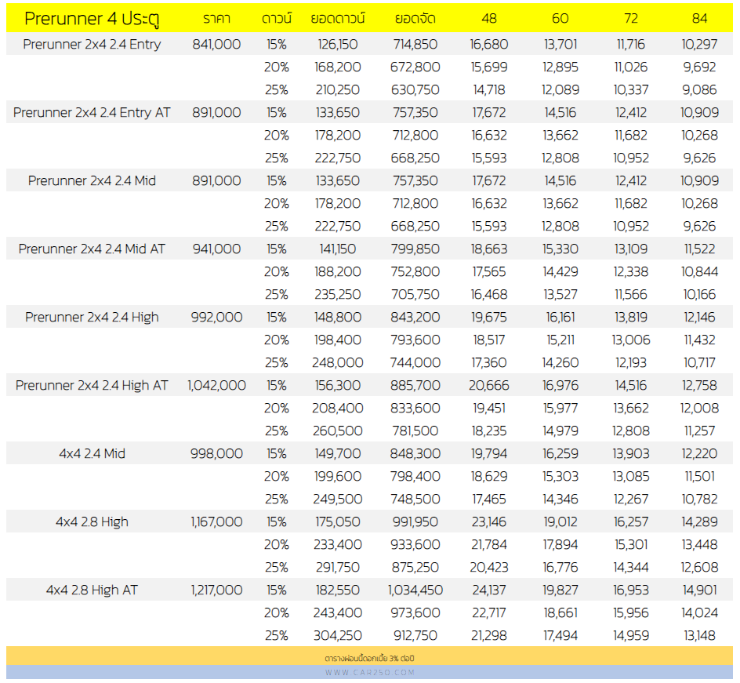Select 'Prerunner 2x4 2.4 Mid' model name
Image resolution: width=740 pixels, height=683 pixels.
click(x=92, y=181)
